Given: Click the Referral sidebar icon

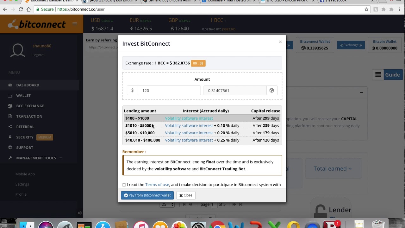Looking at the screenshot, I should pos(10,127).
